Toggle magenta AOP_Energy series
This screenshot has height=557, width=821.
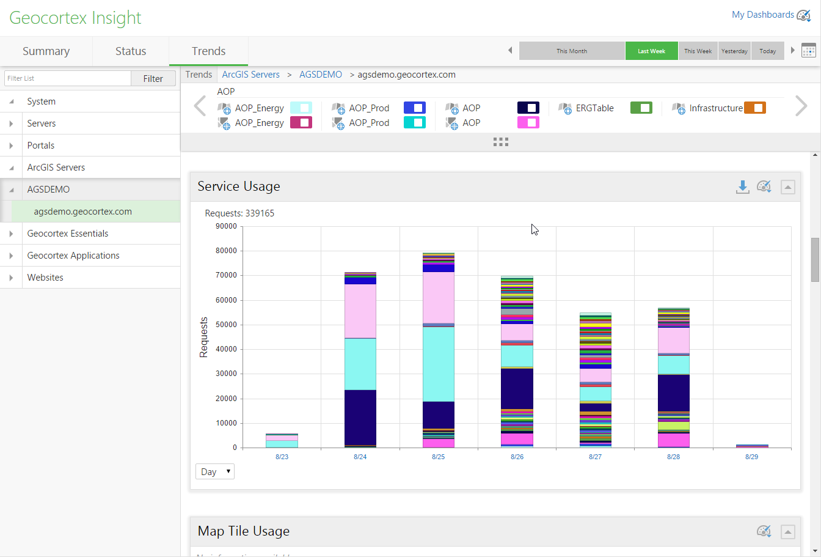[x=301, y=122]
